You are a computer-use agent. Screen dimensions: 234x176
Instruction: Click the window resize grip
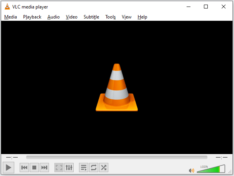pos(230,172)
